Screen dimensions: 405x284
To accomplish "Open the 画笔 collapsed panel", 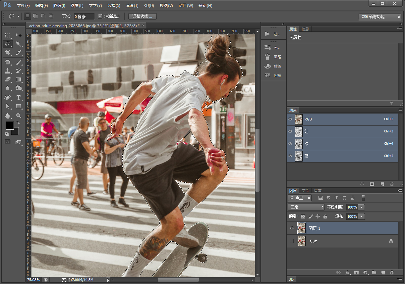I will (273, 57).
